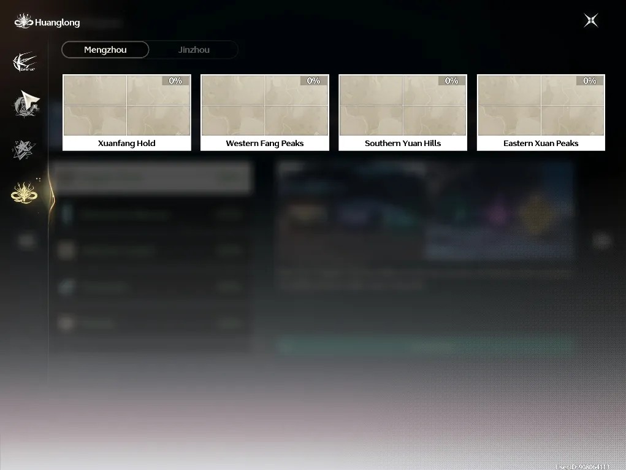Open the Xuanfang Hold map thumbnail

pos(126,106)
